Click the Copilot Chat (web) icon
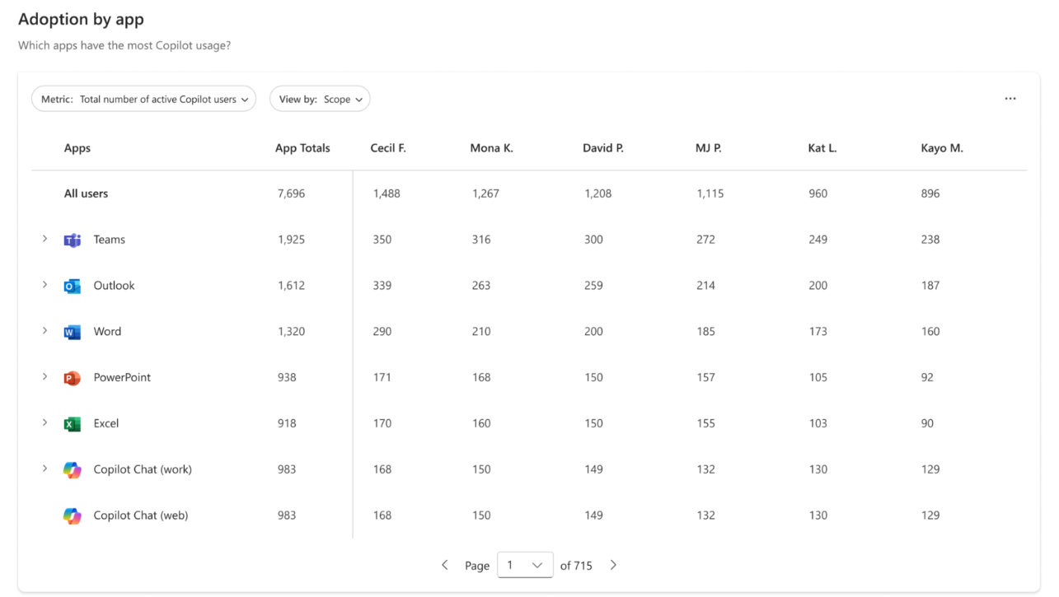1059x597 pixels. click(x=73, y=516)
